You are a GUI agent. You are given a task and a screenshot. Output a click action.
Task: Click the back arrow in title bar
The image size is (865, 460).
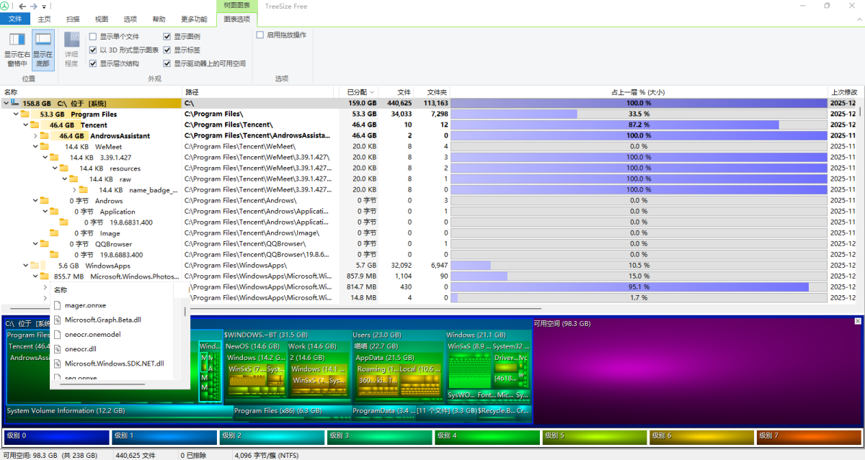[22, 6]
